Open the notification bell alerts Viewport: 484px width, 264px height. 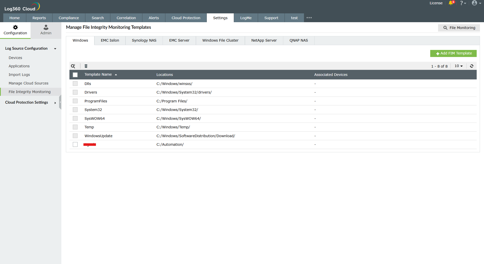[x=451, y=3]
